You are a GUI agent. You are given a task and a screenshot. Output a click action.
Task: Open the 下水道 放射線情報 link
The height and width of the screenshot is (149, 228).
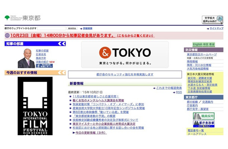(x=199, y=88)
